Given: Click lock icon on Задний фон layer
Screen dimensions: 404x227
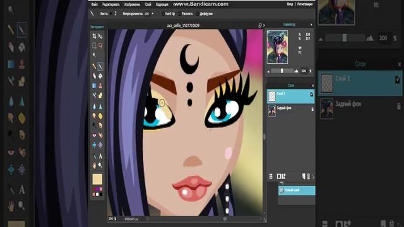Looking at the screenshot, I should [x=312, y=109].
